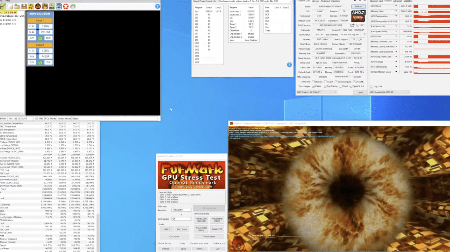Click the Close button in GPU-Z
The height and width of the screenshot is (252, 450).
coord(360,92)
